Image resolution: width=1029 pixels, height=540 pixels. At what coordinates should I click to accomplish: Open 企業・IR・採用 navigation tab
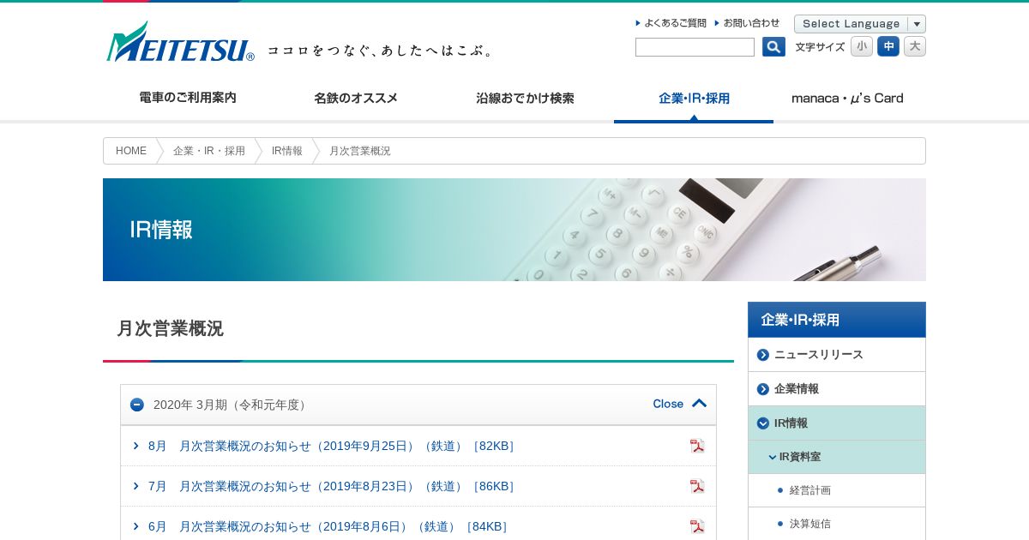pyautogui.click(x=694, y=99)
